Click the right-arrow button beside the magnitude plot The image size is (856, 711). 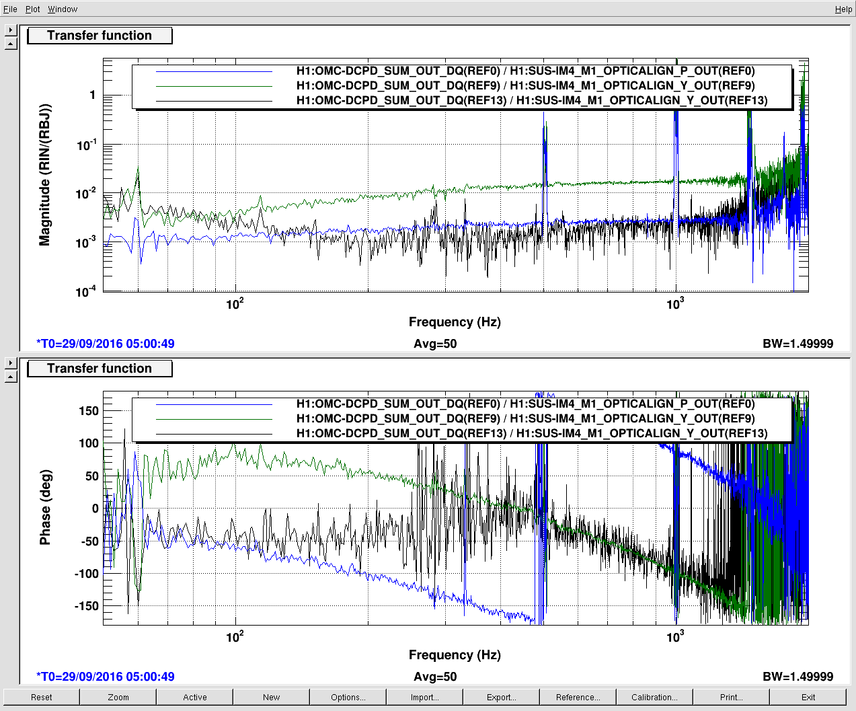[10, 30]
